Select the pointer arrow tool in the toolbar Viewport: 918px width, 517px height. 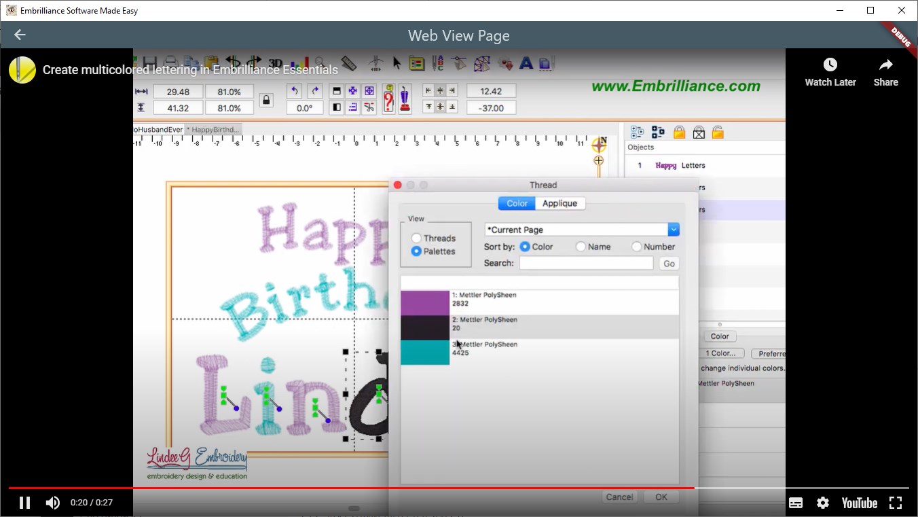(x=397, y=63)
